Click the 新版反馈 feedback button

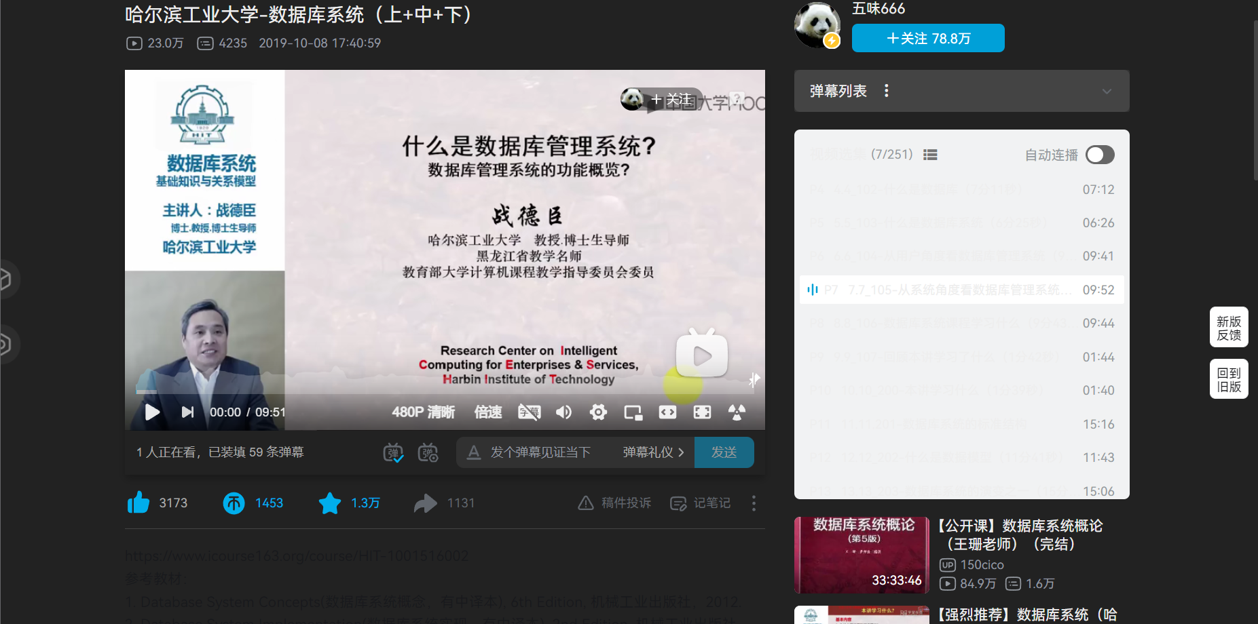1229,328
